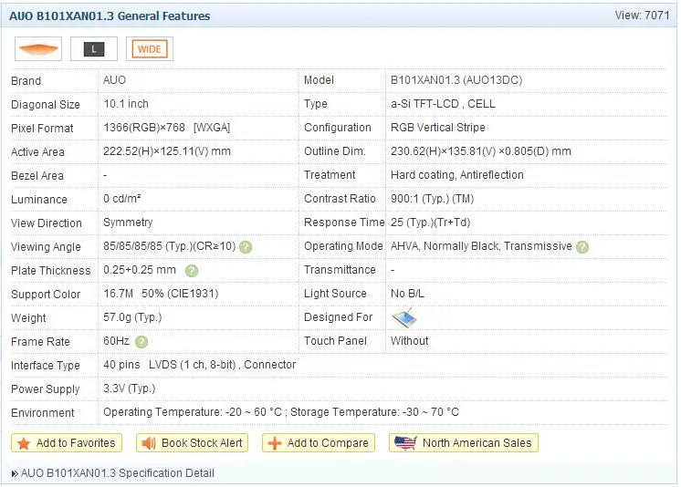Click help icon beside 60Hz Frame Rate
681x487 pixels.
[x=141, y=342]
